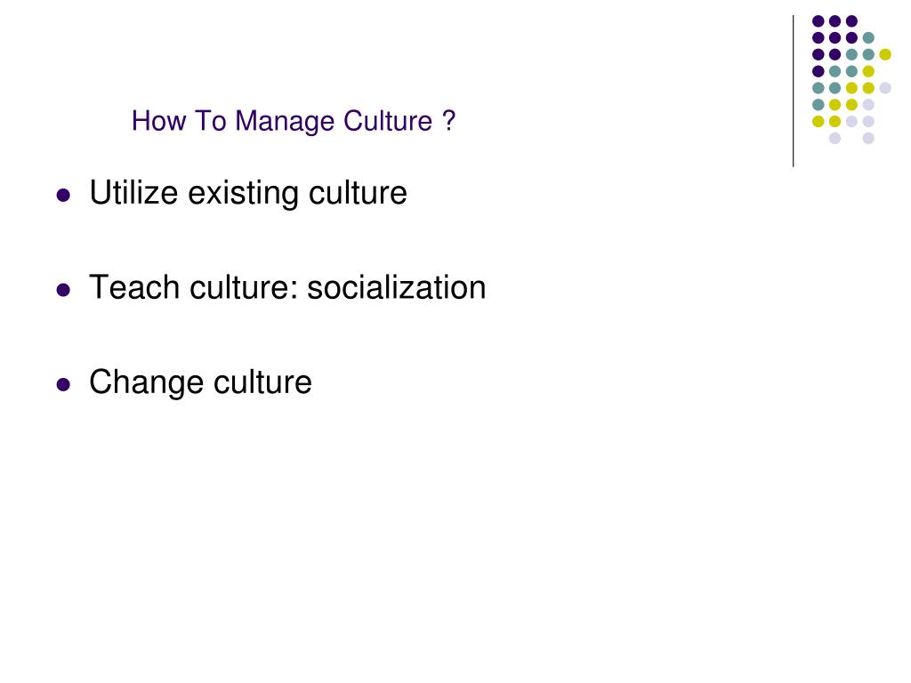Click the word 'socialization' in second bullet
This screenshot has height=683, width=911.
[x=396, y=287]
